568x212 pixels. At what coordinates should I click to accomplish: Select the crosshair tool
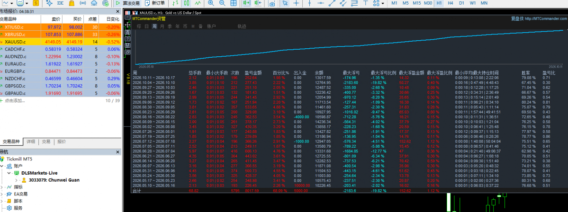tap(296, 3)
